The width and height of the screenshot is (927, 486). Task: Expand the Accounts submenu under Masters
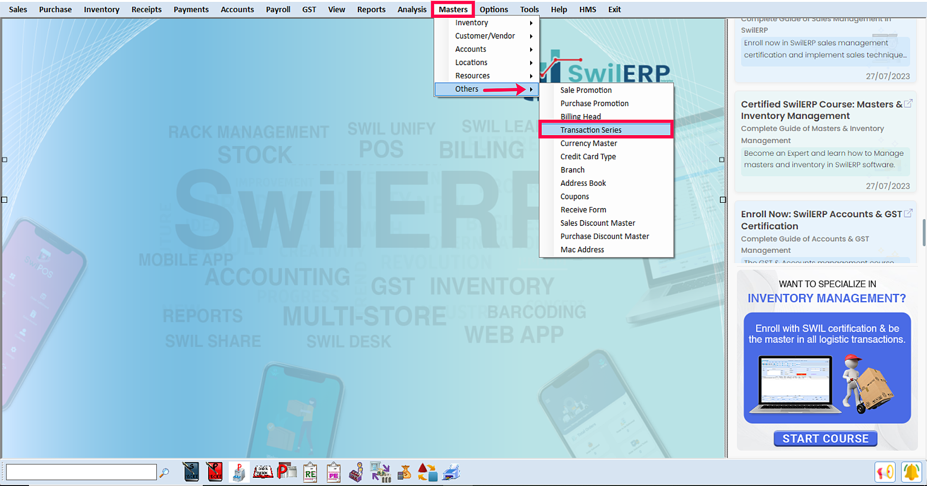coord(487,49)
